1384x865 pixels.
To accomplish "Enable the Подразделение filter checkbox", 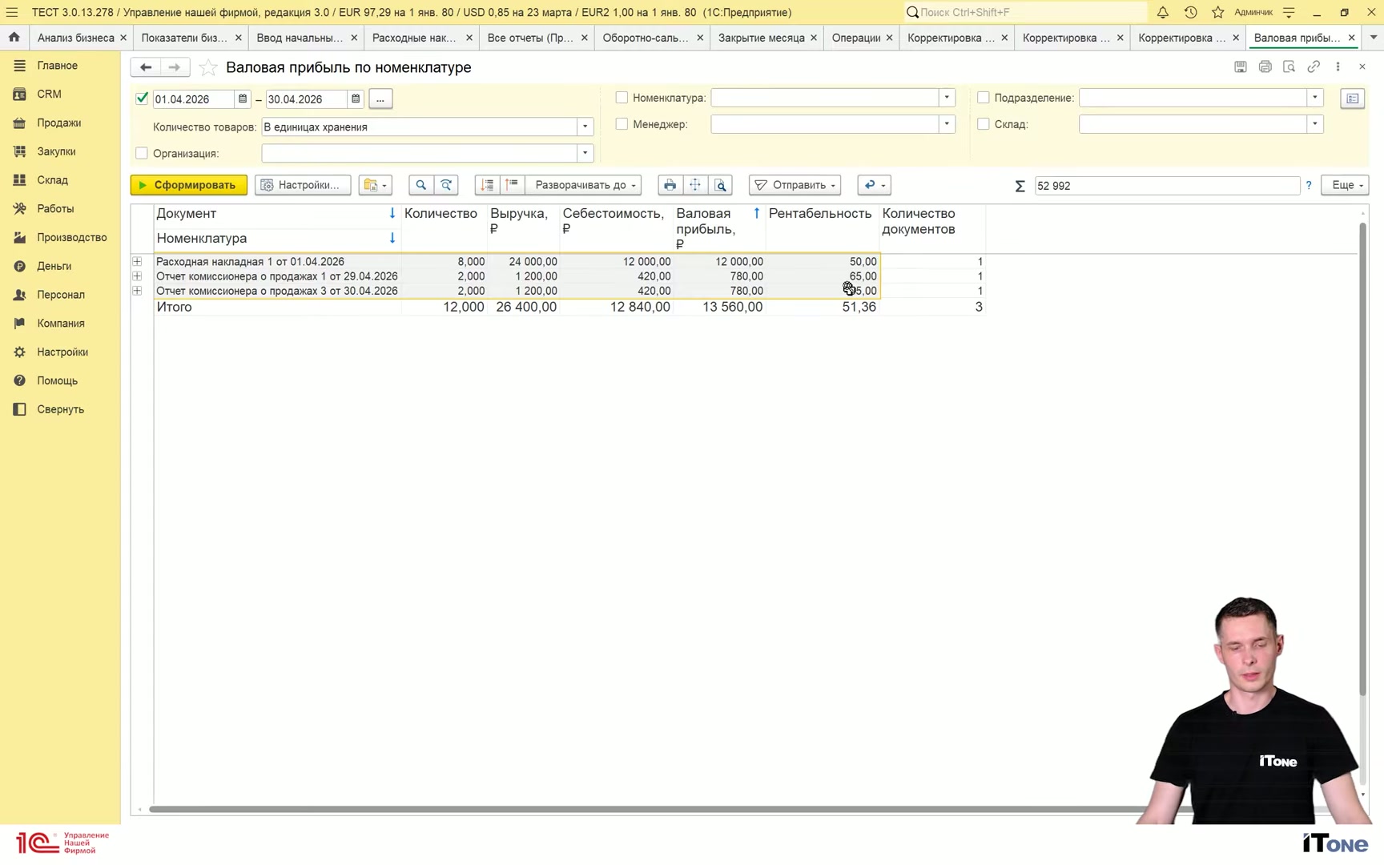I will click(x=984, y=98).
